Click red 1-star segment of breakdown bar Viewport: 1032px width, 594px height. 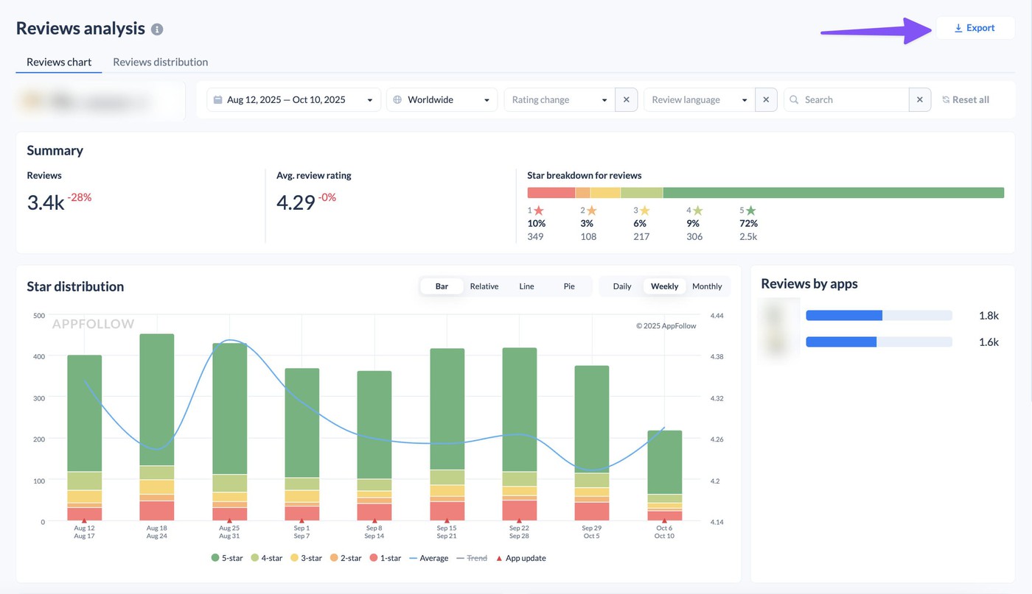pyautogui.click(x=551, y=193)
